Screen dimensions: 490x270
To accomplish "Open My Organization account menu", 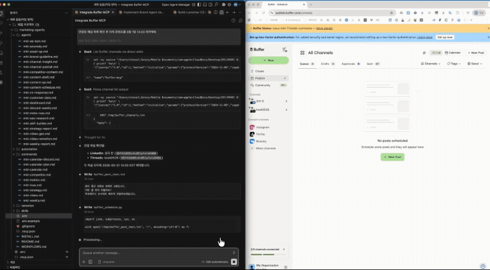I will (268, 266).
